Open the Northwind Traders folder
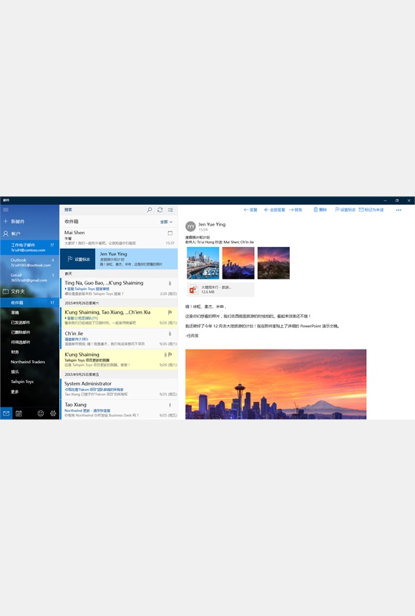The height and width of the screenshot is (616, 415). (x=28, y=362)
